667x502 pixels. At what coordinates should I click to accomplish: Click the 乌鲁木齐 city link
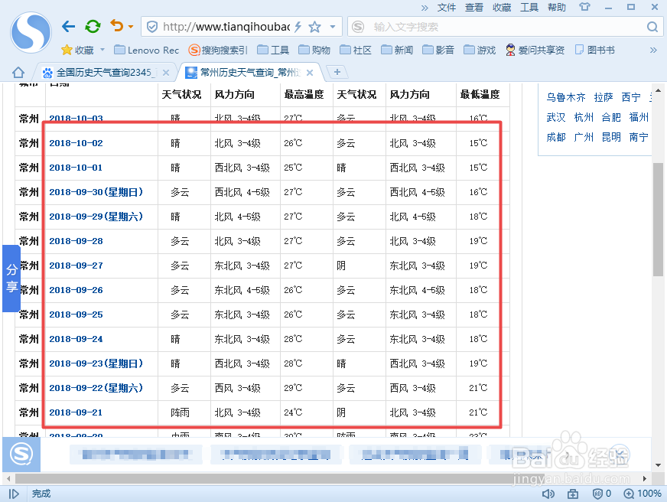point(566,97)
